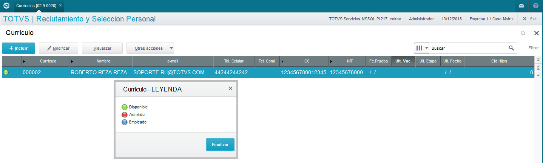The height and width of the screenshot is (163, 543).
Task: Click the e-mail column header
Action: (x=173, y=61)
